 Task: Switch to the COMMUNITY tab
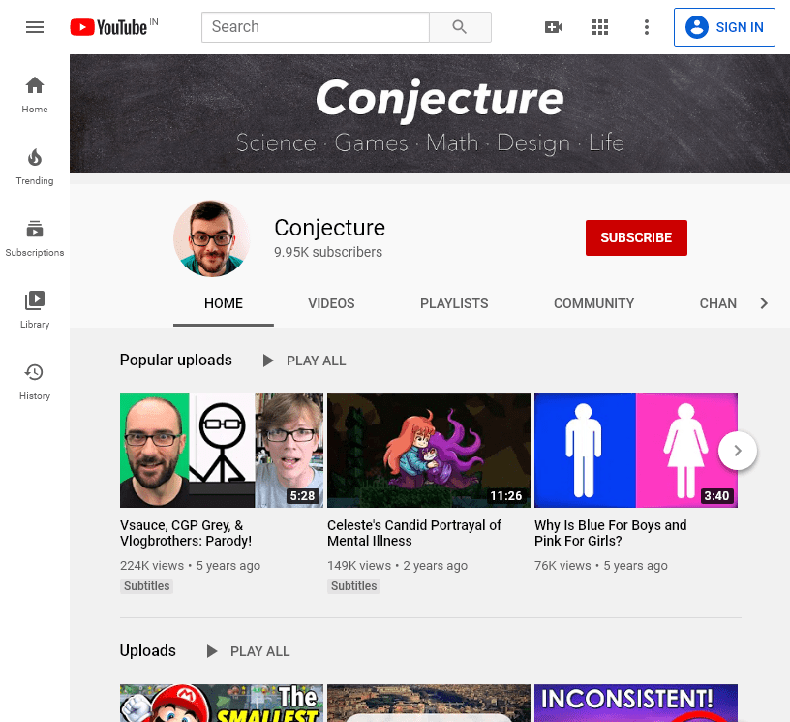[x=594, y=303]
